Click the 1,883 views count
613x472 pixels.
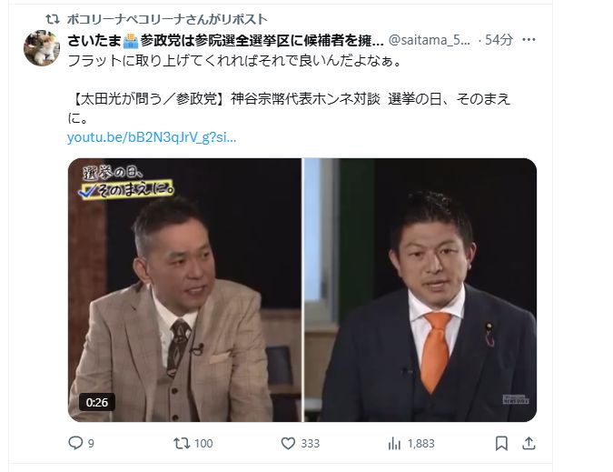(x=421, y=444)
